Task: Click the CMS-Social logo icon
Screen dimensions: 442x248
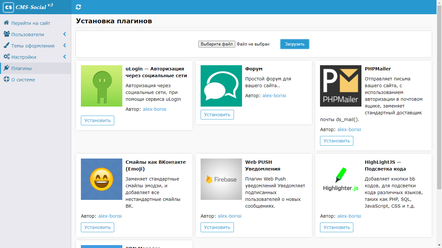Action: pos(8,7)
